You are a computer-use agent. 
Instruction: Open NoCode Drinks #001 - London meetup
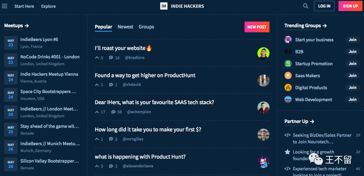pyautogui.click(x=50, y=57)
